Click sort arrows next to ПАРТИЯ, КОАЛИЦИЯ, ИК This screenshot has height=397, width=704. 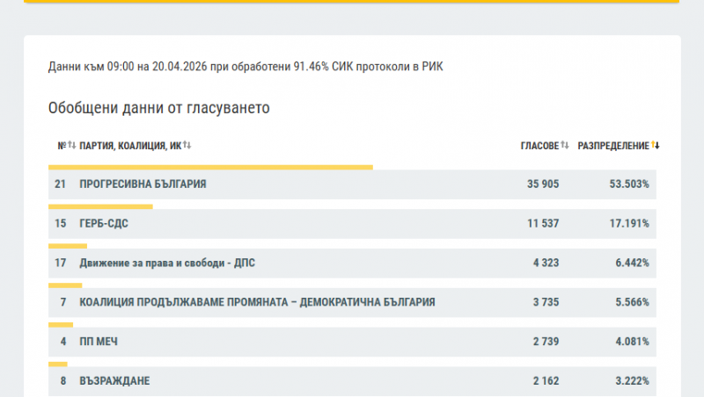pyautogui.click(x=187, y=145)
